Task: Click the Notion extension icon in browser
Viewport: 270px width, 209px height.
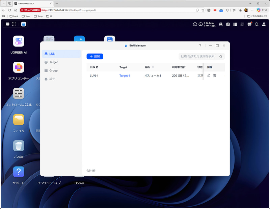Action: [209, 10]
